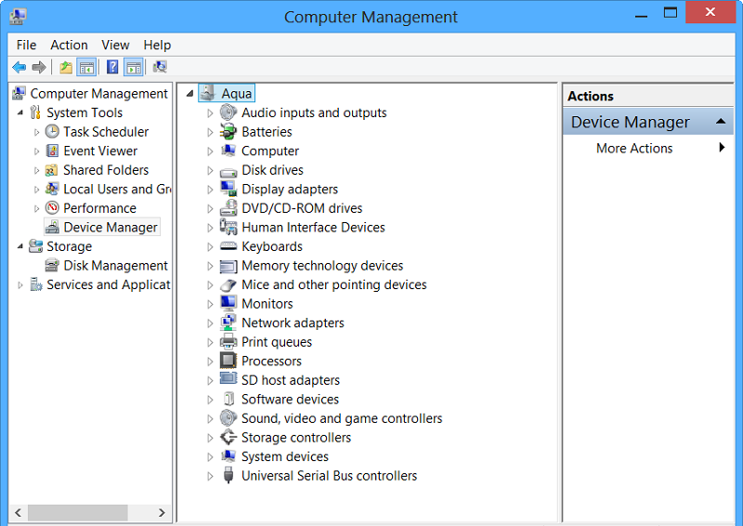The height and width of the screenshot is (526, 743).
Task: Click the Help question mark toolbar icon
Action: pyautogui.click(x=112, y=67)
